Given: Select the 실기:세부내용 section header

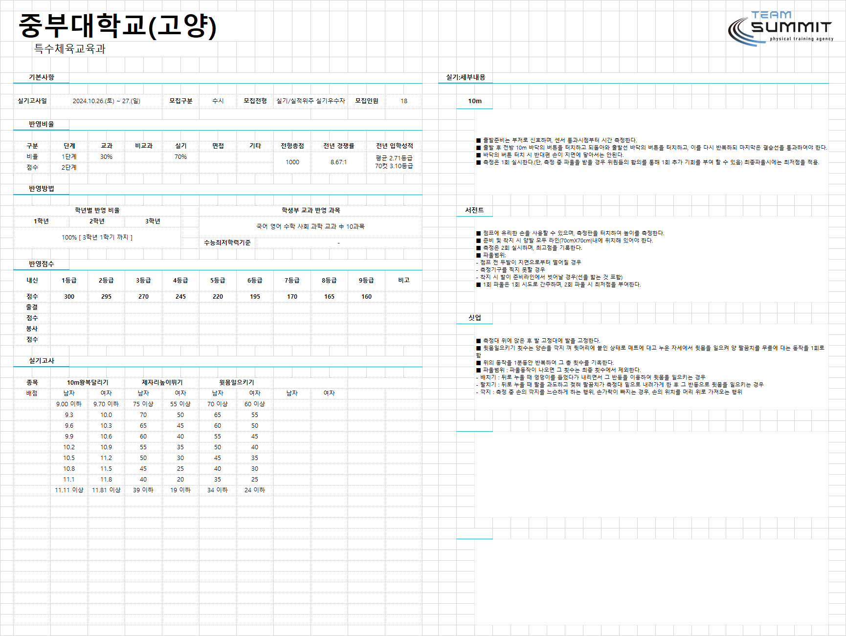Looking at the screenshot, I should point(466,77).
